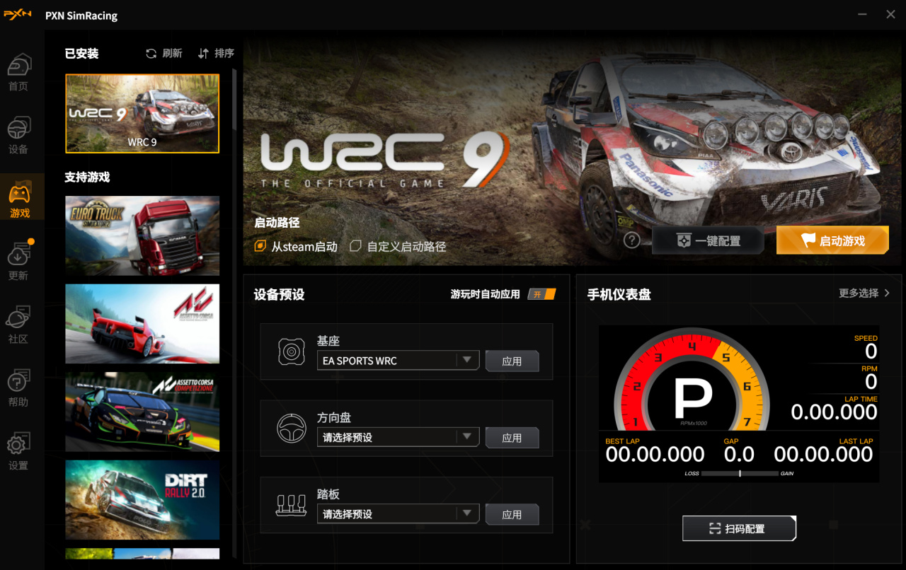The image size is (906, 570).
Task: Select the Assetto Corsa Competizione thumbnail
Action: 142,412
